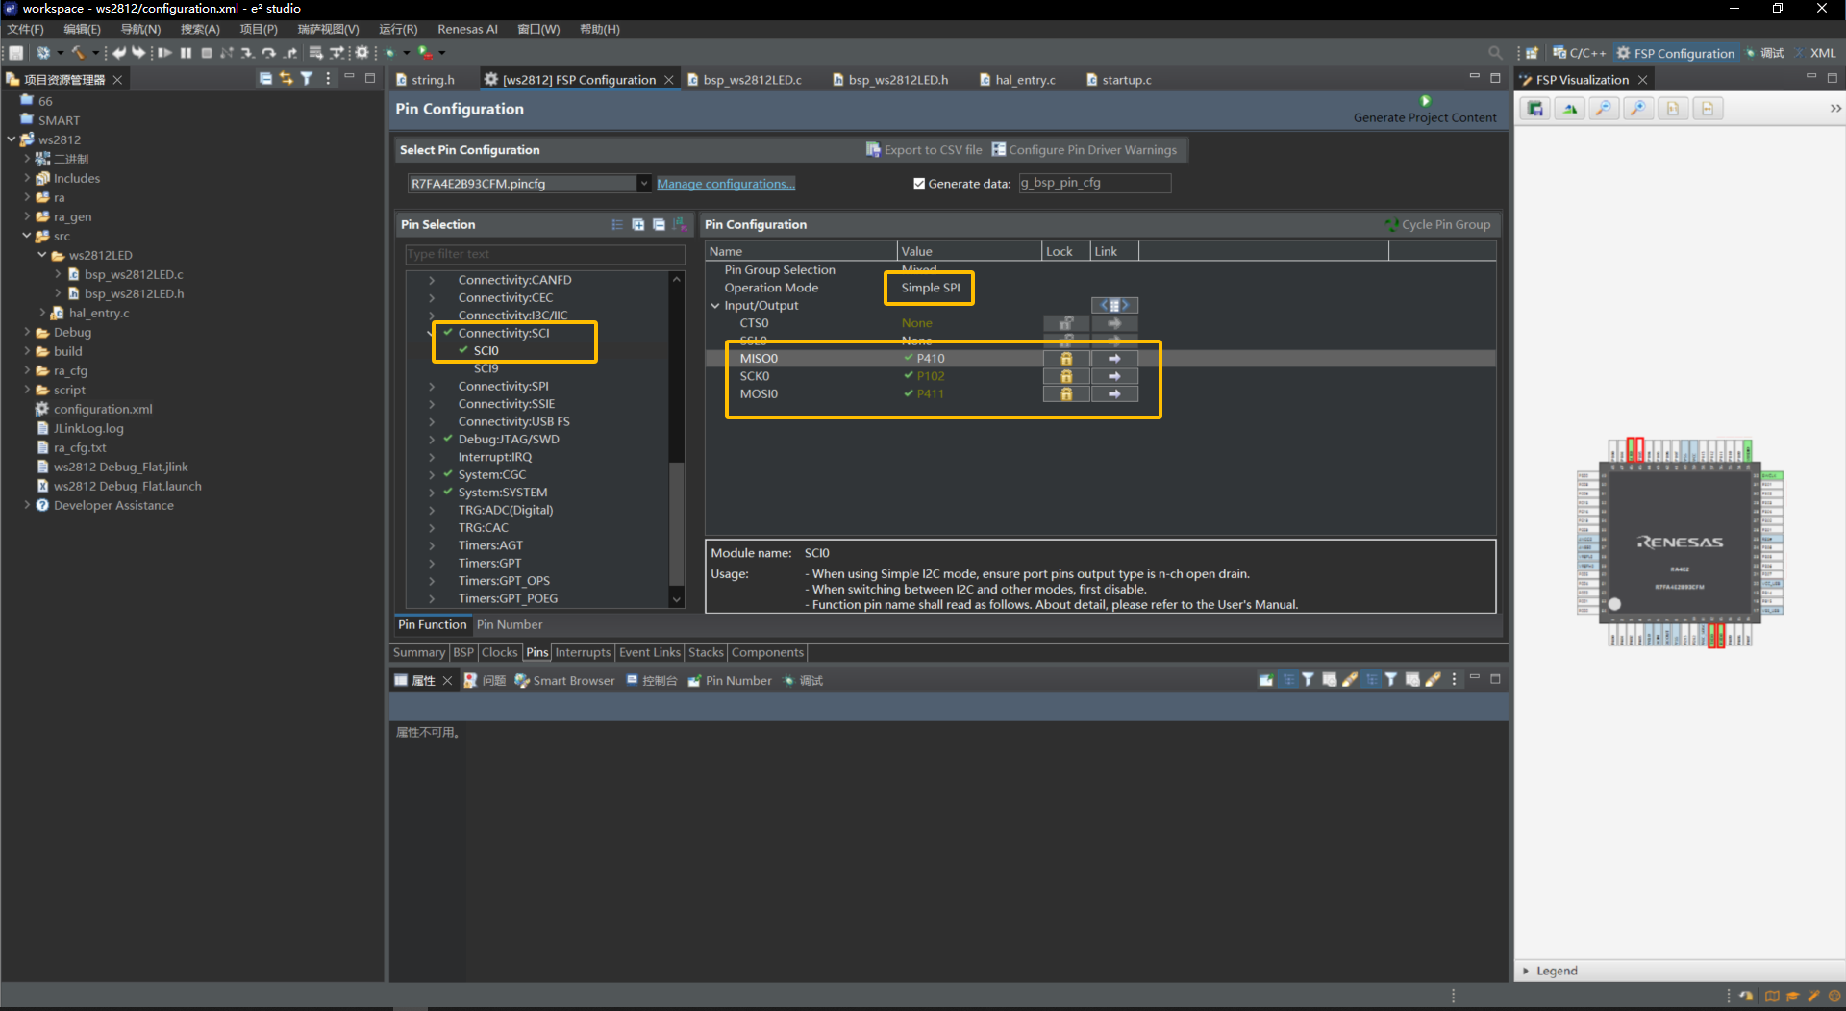
Task: Click the g_bsp_pin_cfg data field
Action: 1095,183
